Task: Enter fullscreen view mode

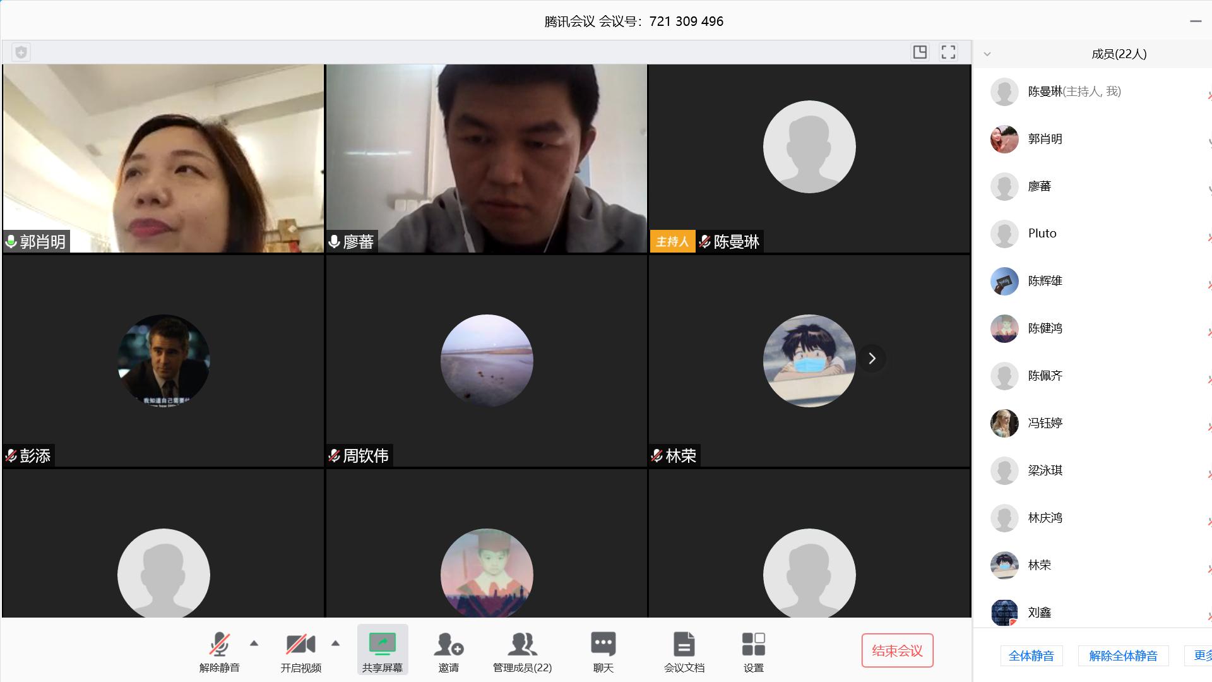Action: coord(948,52)
